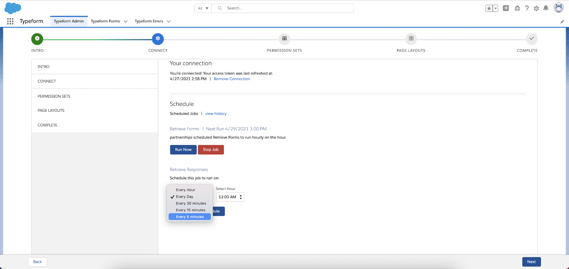569x269 pixels.
Task: Select COMPLETE in the sidebar
Action: coord(95,125)
